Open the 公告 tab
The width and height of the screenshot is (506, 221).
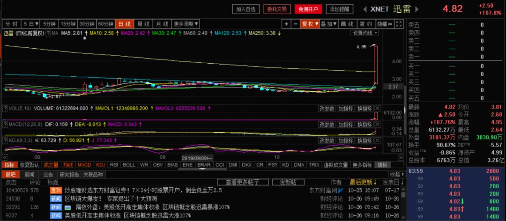(48, 175)
